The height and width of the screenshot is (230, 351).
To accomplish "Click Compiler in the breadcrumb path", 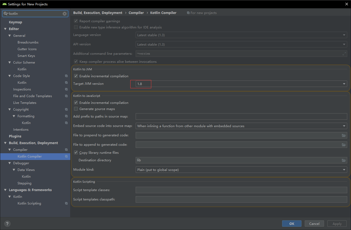I will (x=136, y=13).
